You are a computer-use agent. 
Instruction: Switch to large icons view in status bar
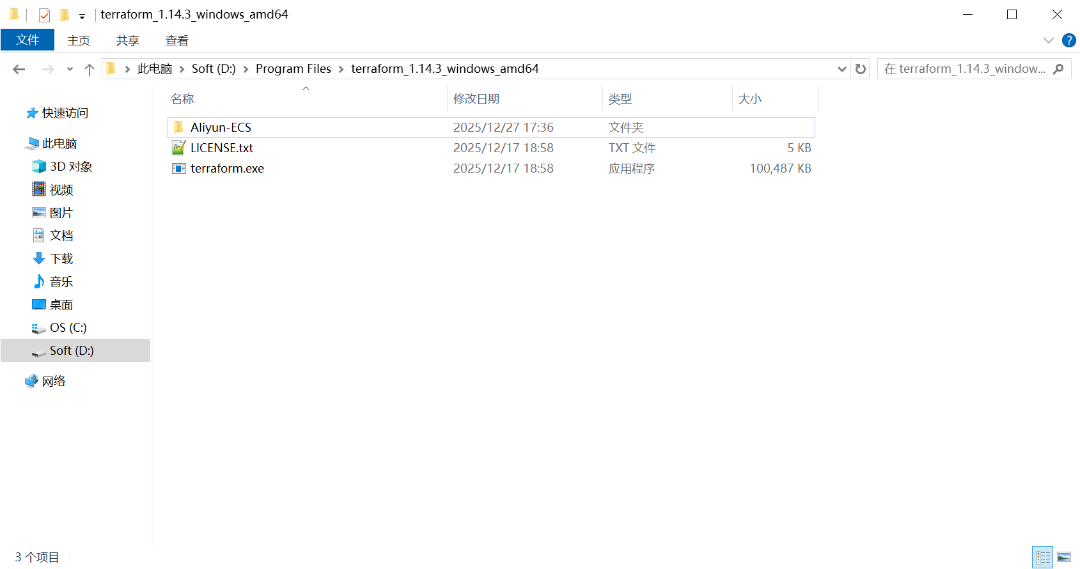1064,557
